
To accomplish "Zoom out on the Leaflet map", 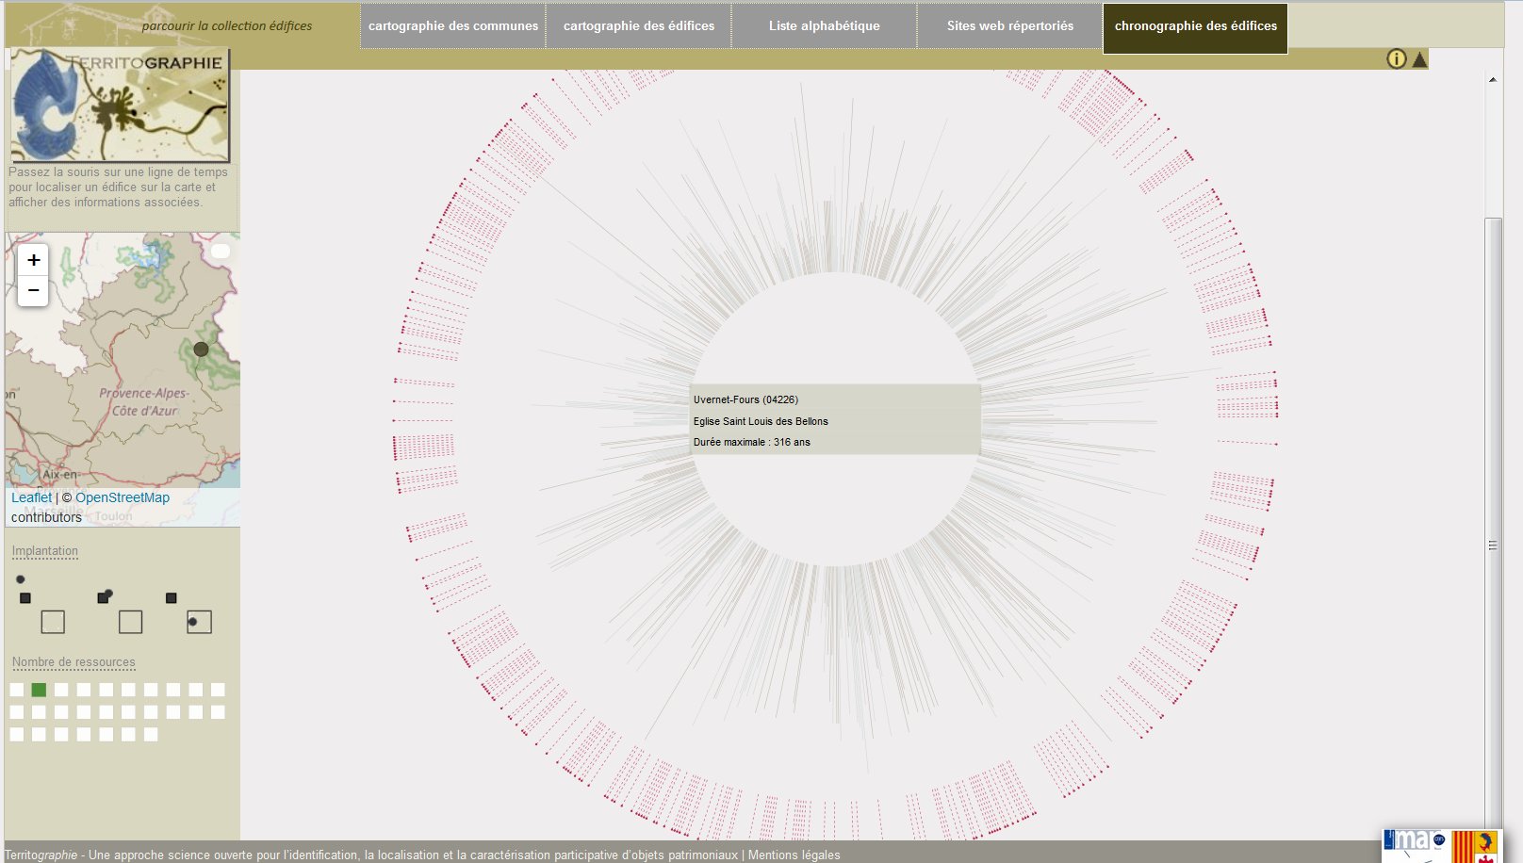I will pos(33,290).
